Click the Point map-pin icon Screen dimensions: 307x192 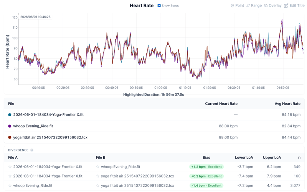(x=232, y=5)
